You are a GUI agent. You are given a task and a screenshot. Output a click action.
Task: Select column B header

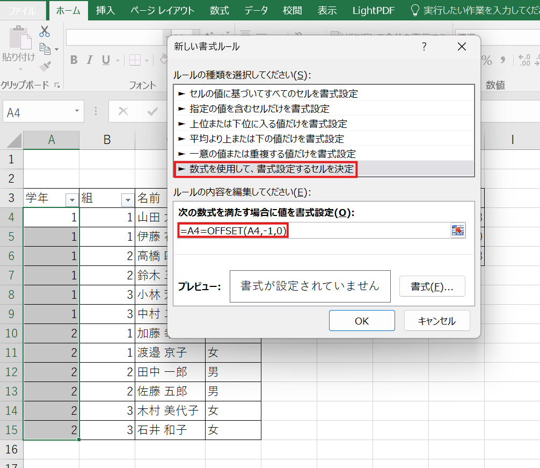(107, 140)
